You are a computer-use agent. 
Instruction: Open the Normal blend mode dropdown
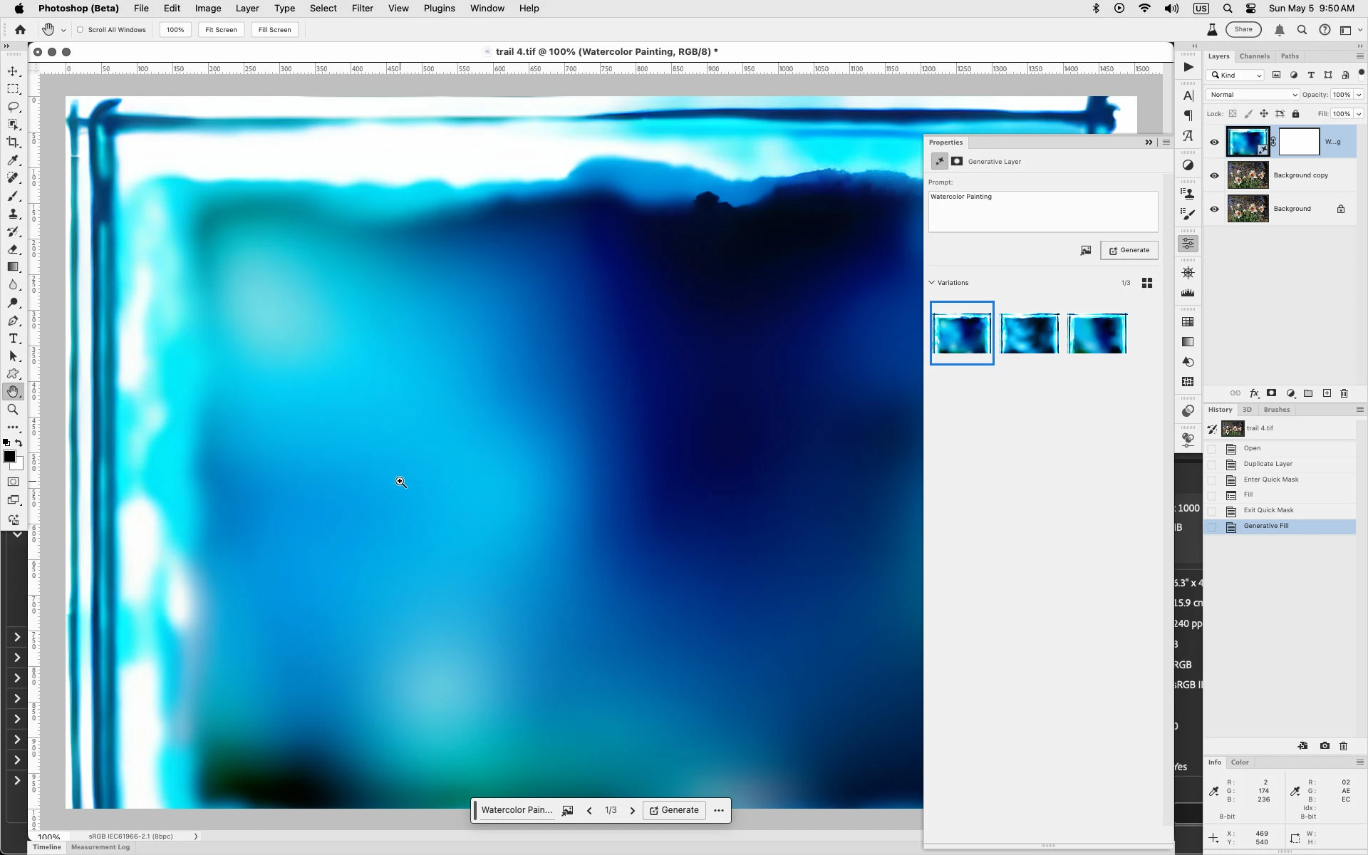(1252, 95)
